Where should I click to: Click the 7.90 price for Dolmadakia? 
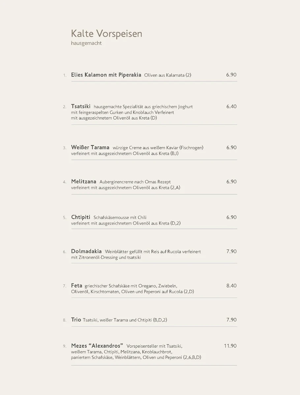[231, 251]
